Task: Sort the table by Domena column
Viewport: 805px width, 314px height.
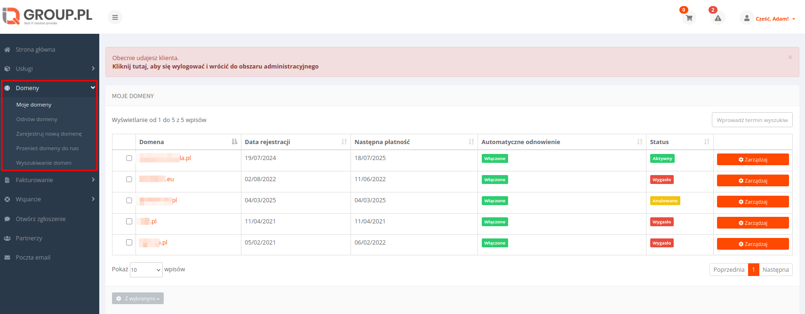Action: click(234, 142)
